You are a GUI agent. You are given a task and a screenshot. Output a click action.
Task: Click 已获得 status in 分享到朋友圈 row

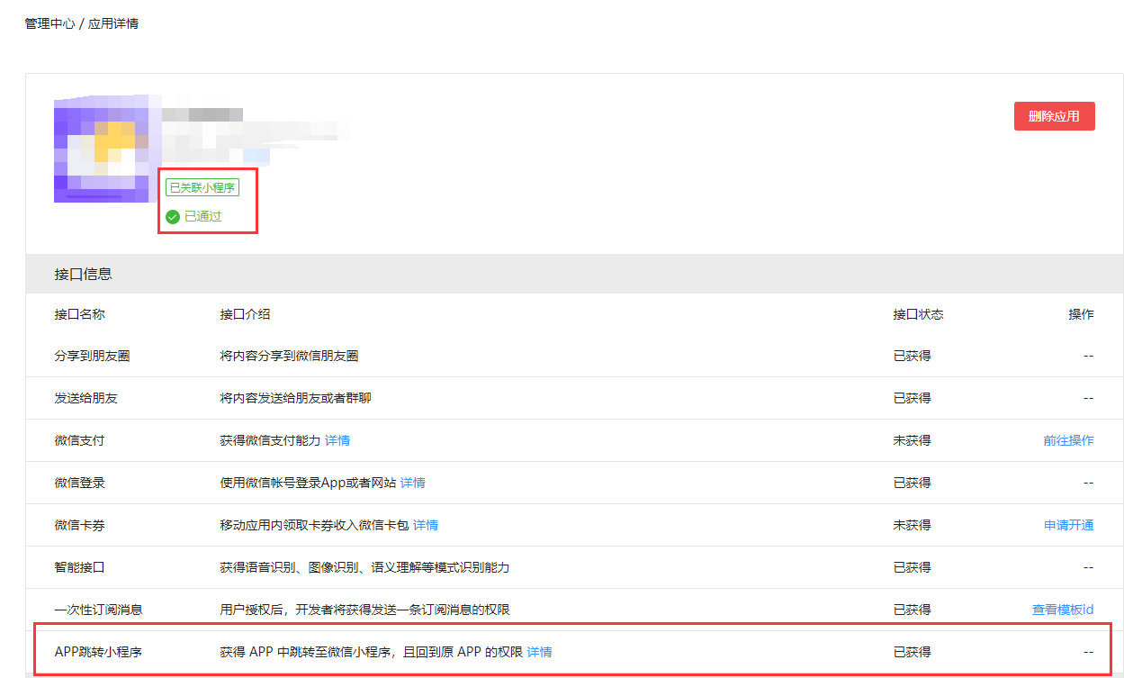tap(913, 356)
